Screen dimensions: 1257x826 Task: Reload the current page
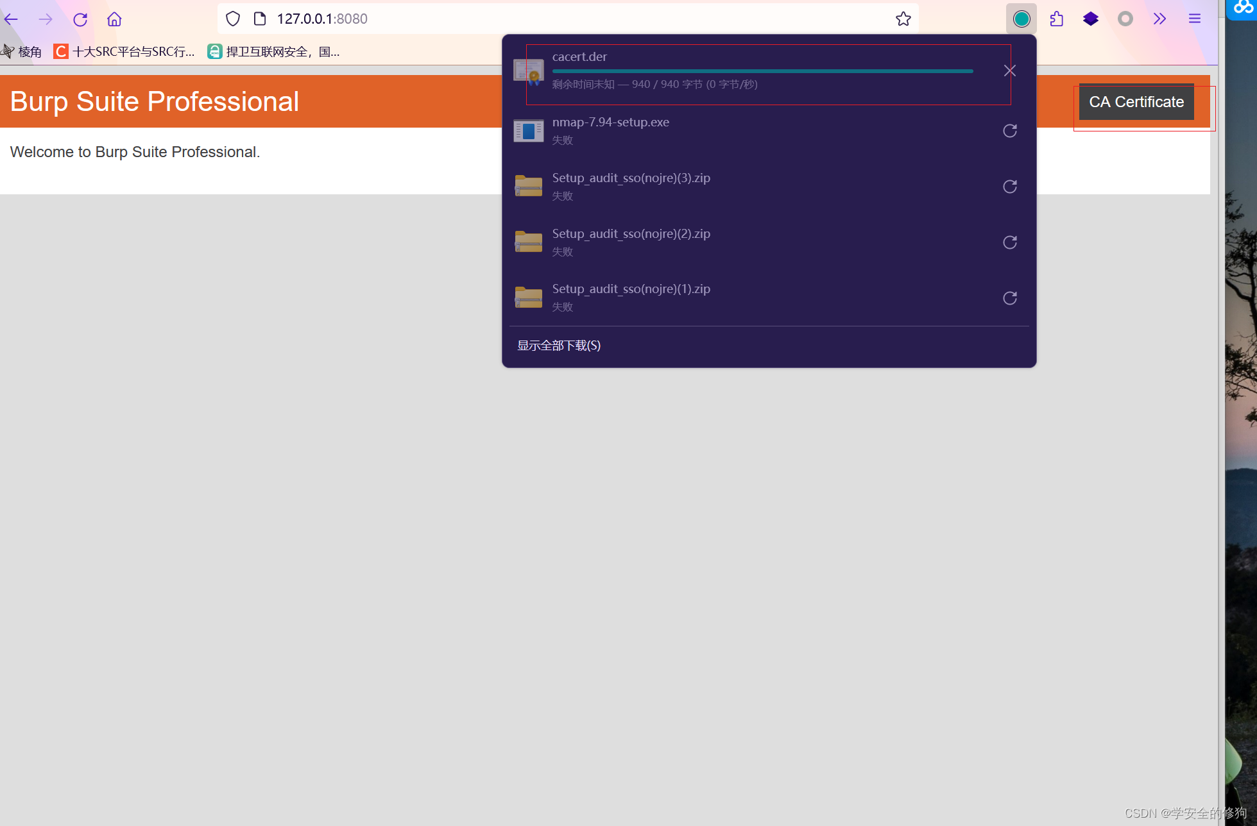[x=80, y=19]
